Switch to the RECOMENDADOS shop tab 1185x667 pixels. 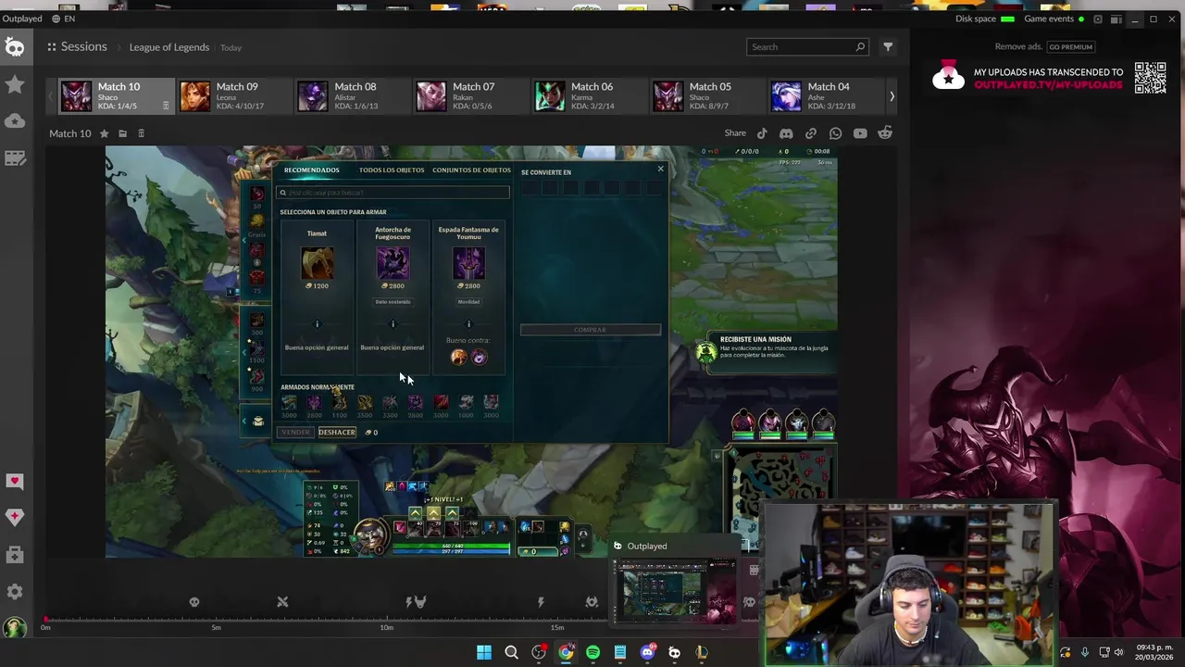311,170
